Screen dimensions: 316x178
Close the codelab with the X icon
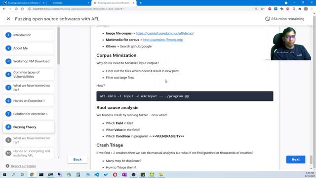pos(8,19)
